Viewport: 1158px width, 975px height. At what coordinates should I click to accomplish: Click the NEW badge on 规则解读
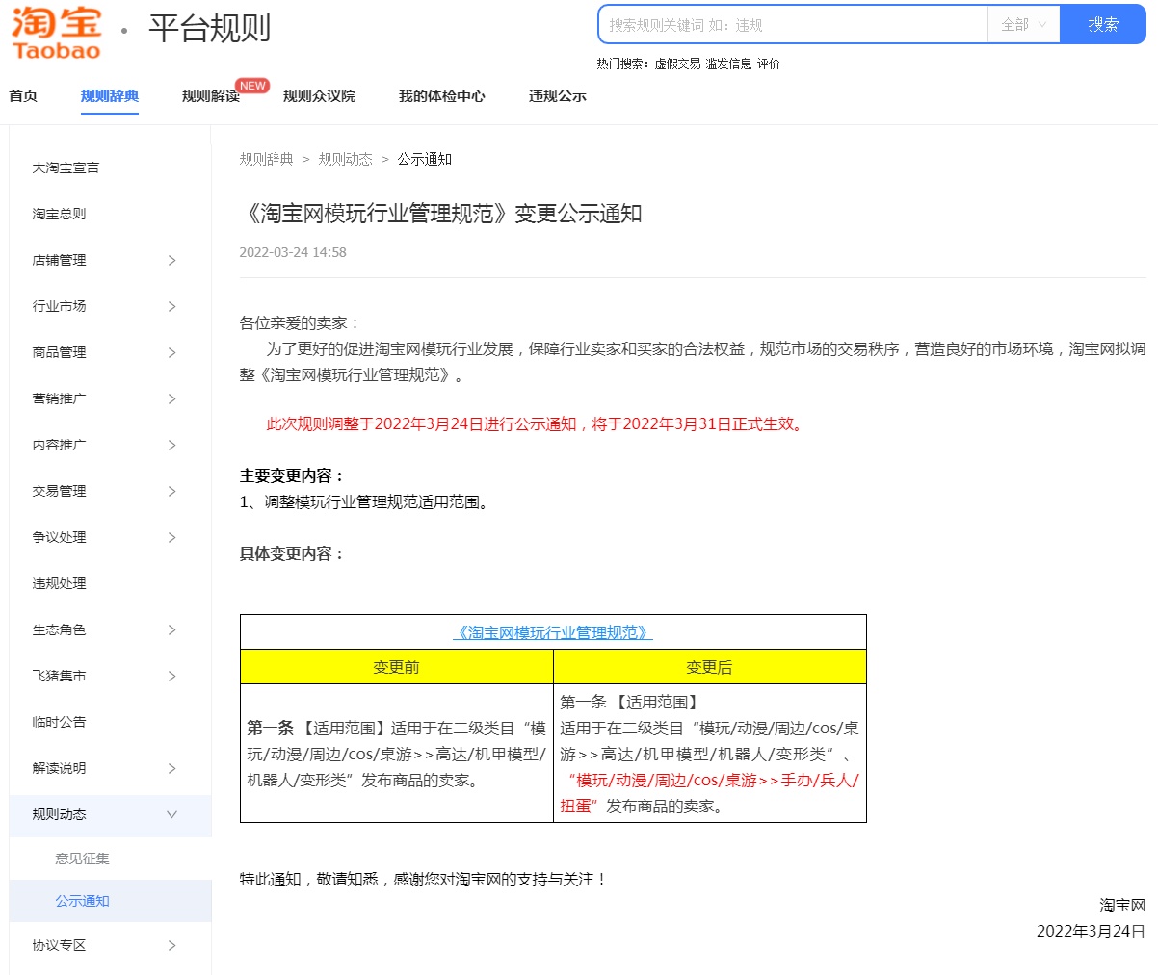pos(252,86)
